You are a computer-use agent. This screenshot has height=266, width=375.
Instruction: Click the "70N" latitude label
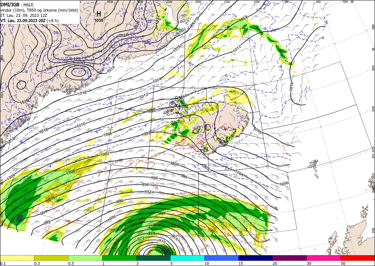345,2
